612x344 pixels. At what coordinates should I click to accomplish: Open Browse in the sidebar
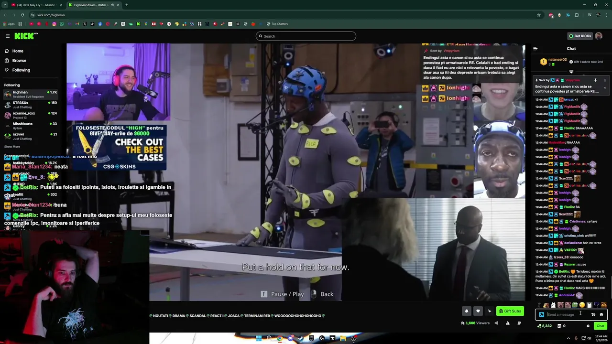tap(19, 61)
